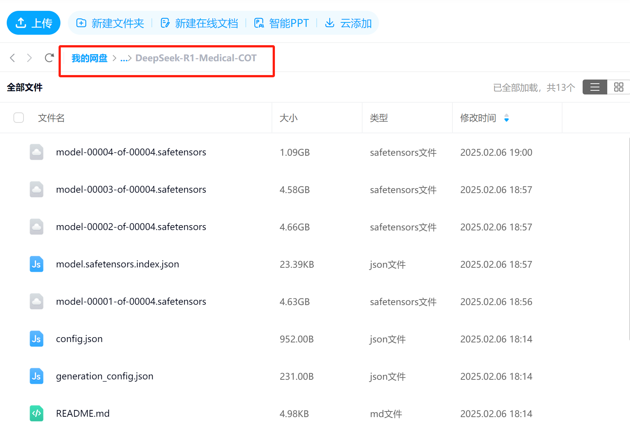
Task: Click the back navigation arrow
Action: [x=12, y=58]
